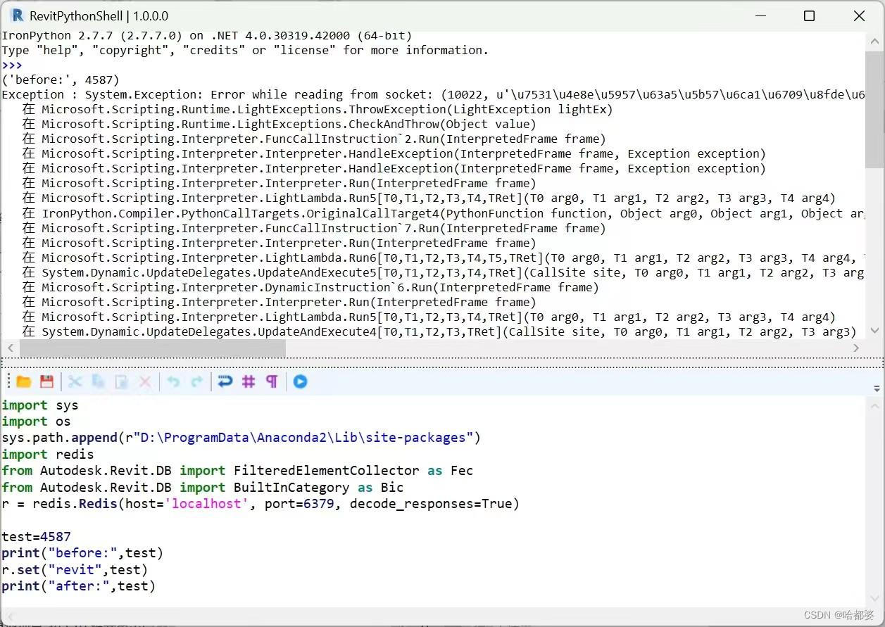This screenshot has height=627, width=885.
Task: Click the delete (red X) icon
Action: pos(144,381)
